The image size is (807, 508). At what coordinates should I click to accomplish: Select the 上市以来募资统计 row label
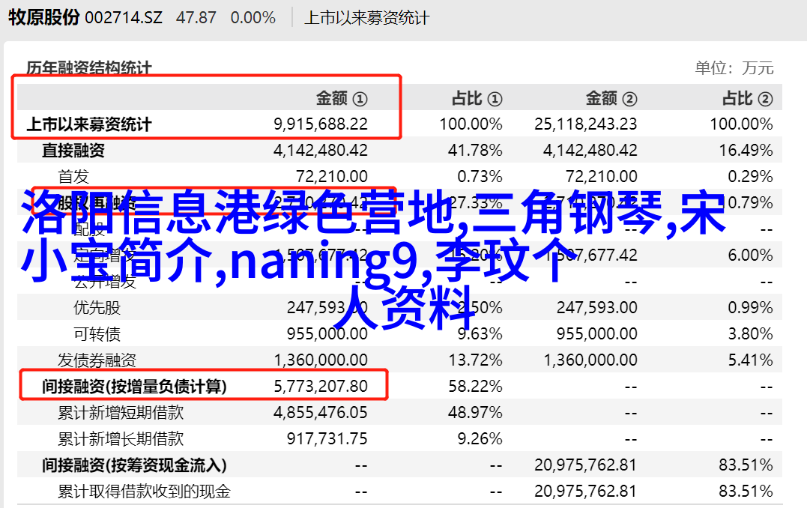point(89,124)
